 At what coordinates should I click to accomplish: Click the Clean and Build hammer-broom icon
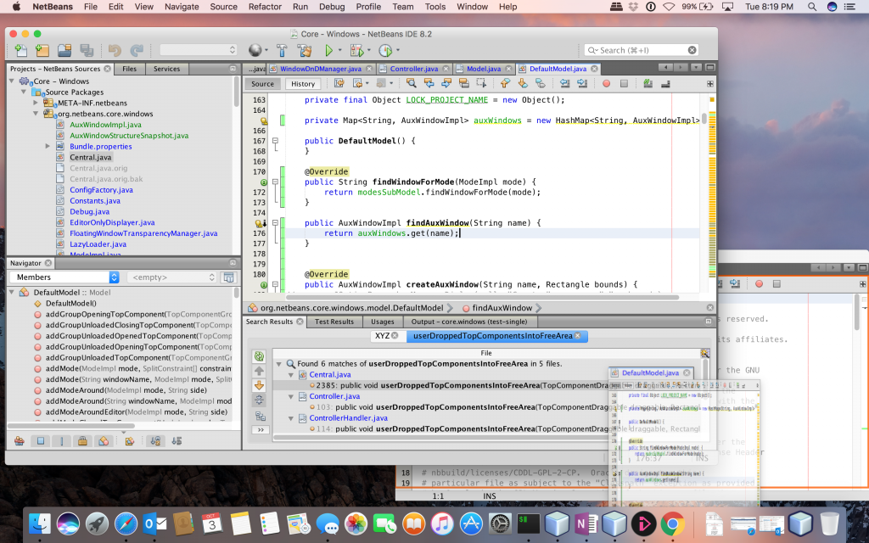305,50
